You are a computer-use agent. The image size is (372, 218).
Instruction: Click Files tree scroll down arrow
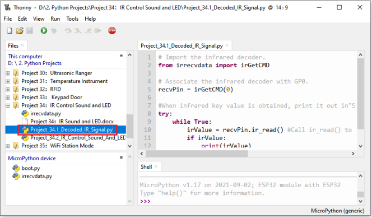pos(130,146)
